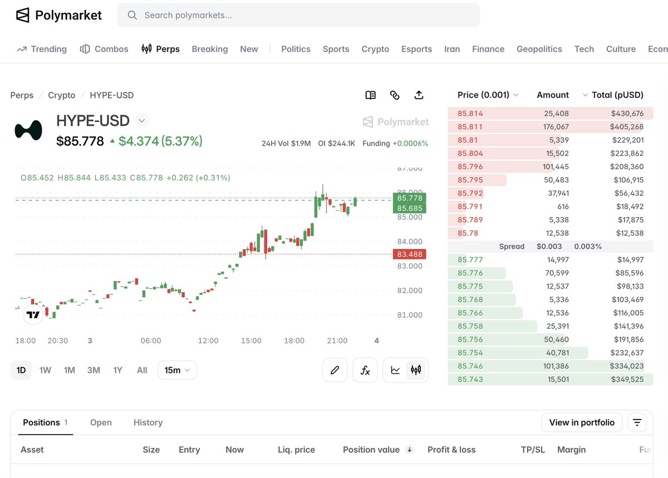Sort by Position value arrow icon
Viewport: 668px width, 478px height.
coord(410,450)
